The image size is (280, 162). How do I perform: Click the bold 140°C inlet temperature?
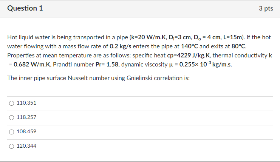(189, 46)
